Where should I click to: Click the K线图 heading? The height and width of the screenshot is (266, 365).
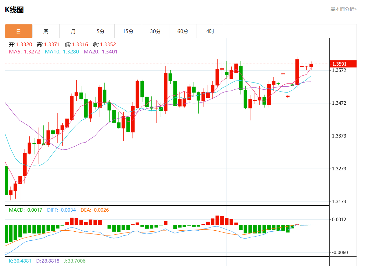click(14, 10)
